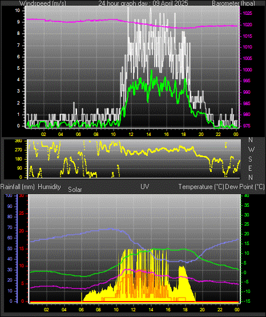
Task: Select 35 on the green temperature axis
Action: [247, 206]
